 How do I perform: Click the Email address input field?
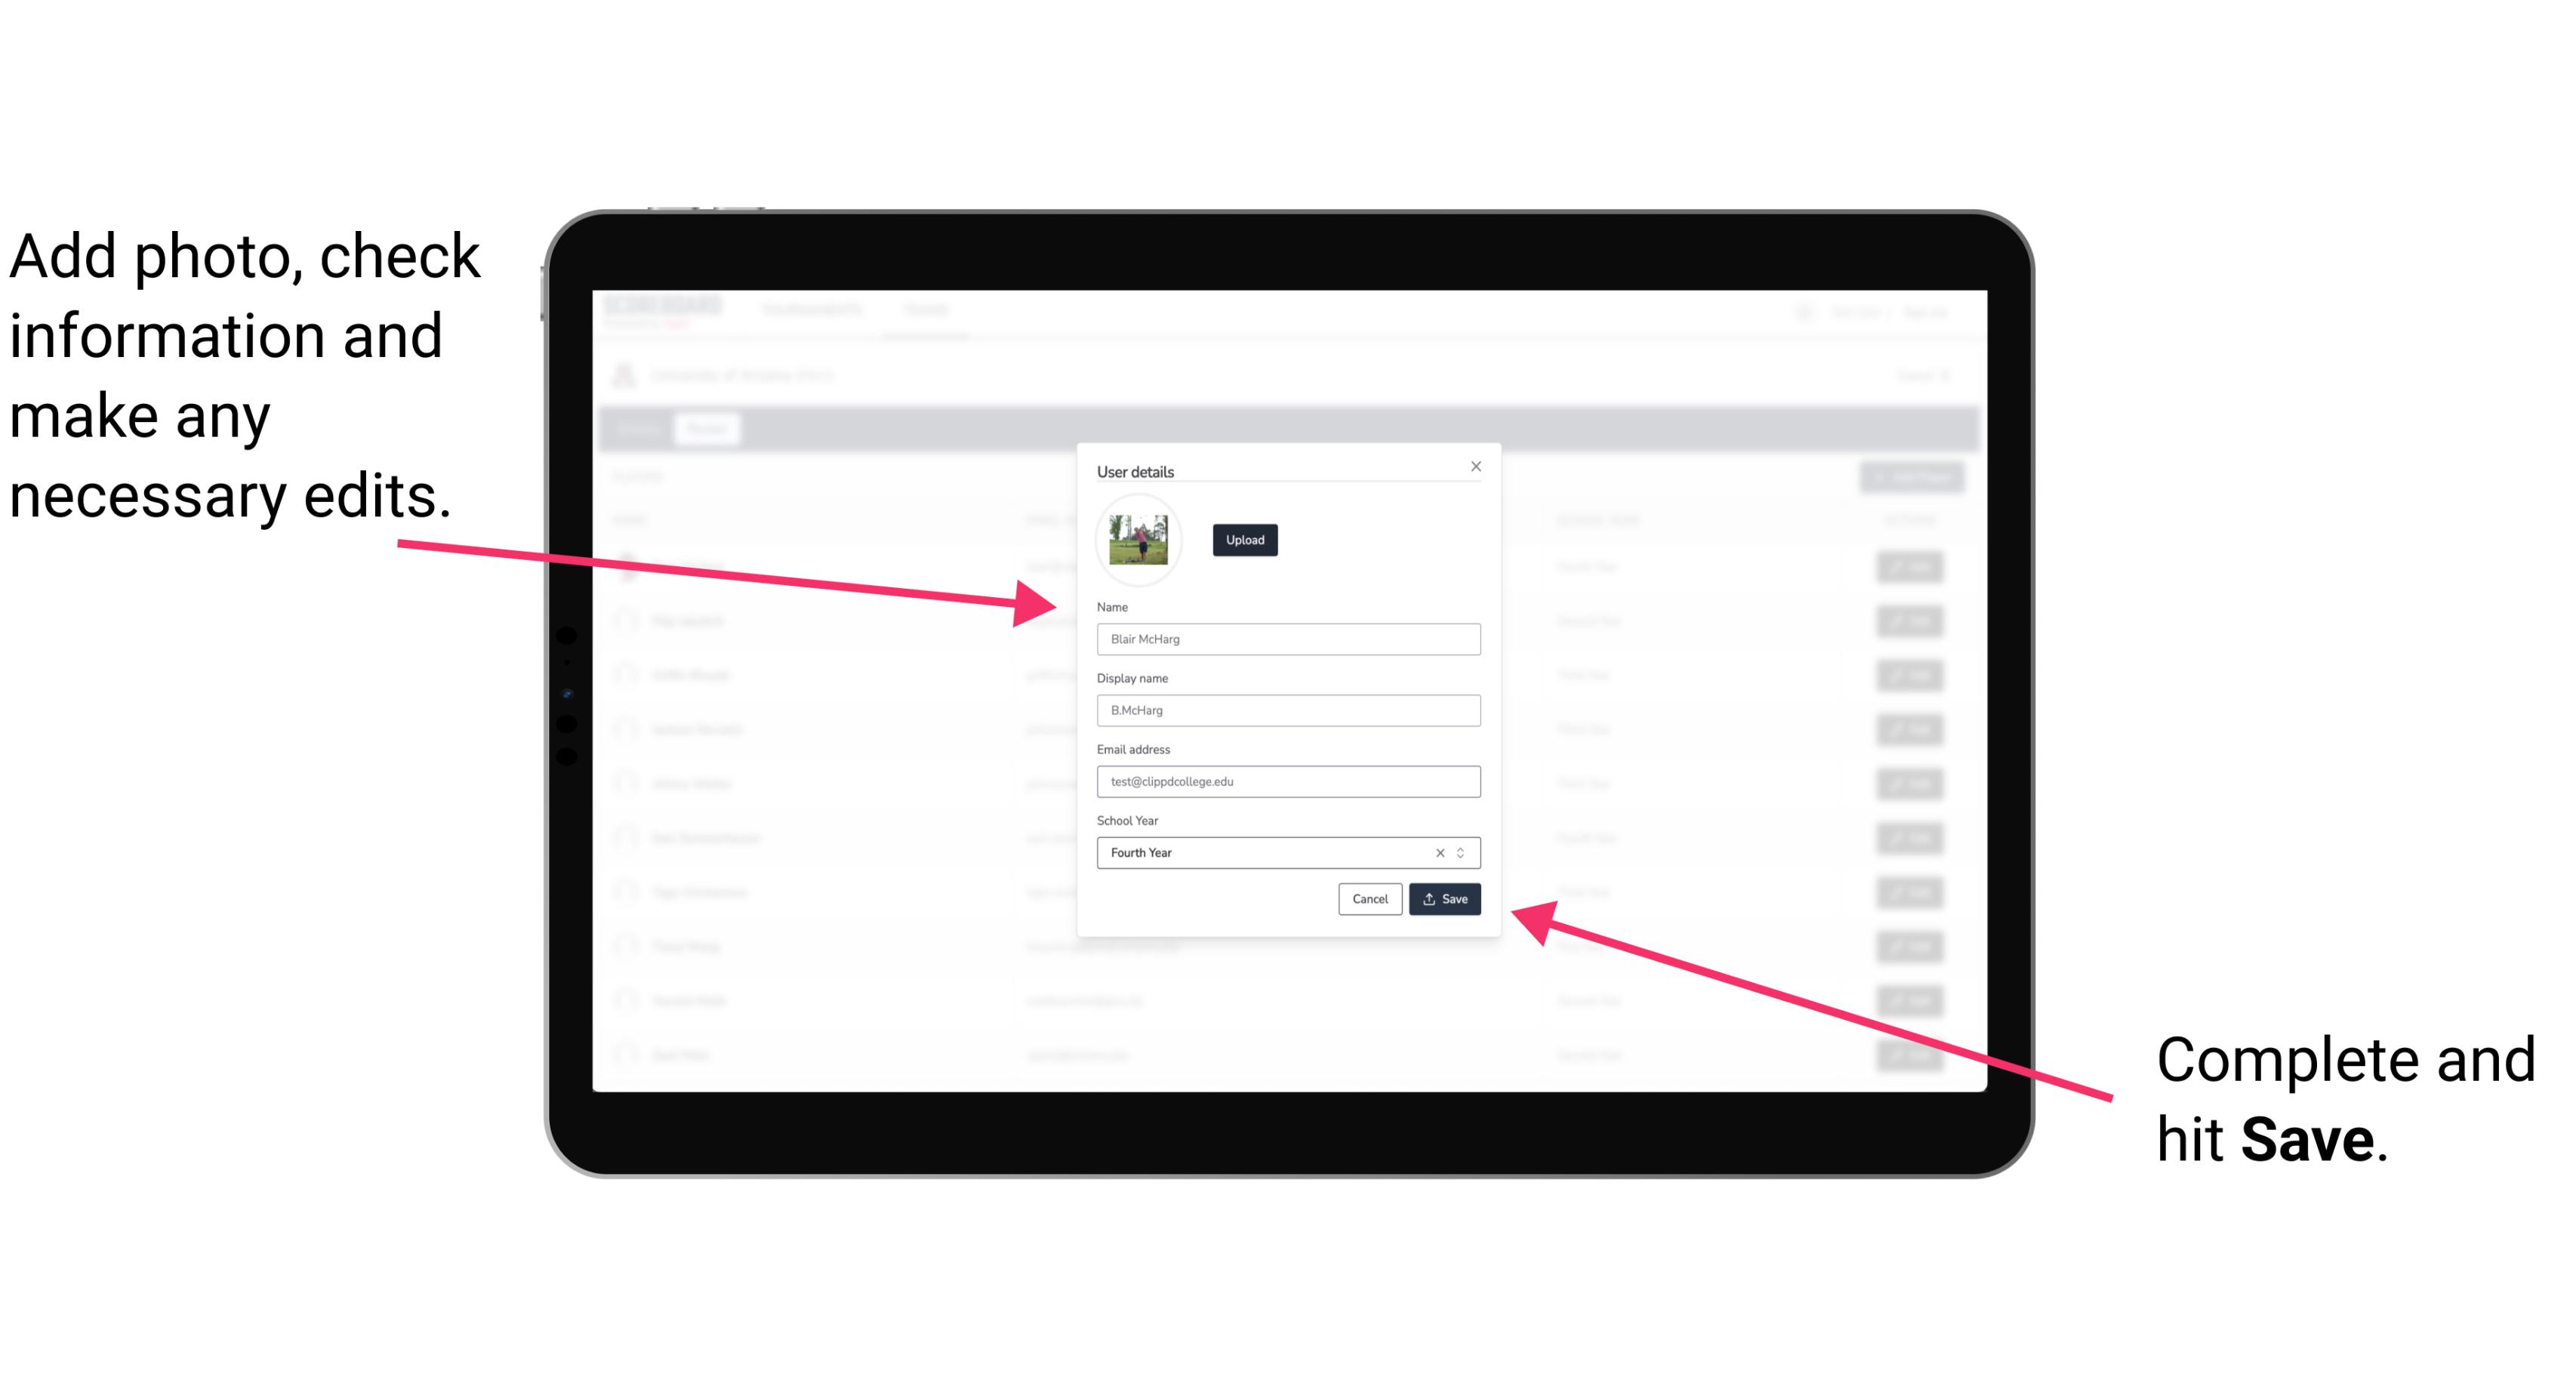tap(1286, 780)
